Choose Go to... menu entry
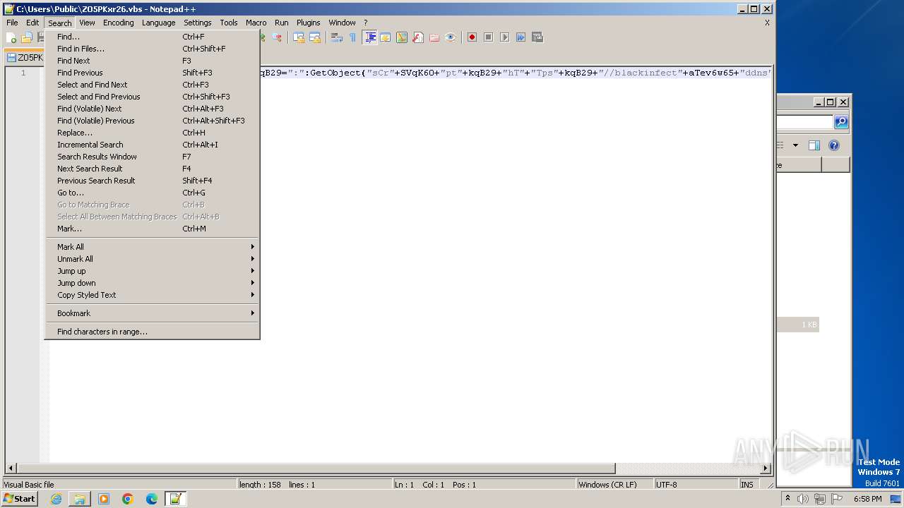Viewport: 904px width, 508px height. (x=152, y=193)
